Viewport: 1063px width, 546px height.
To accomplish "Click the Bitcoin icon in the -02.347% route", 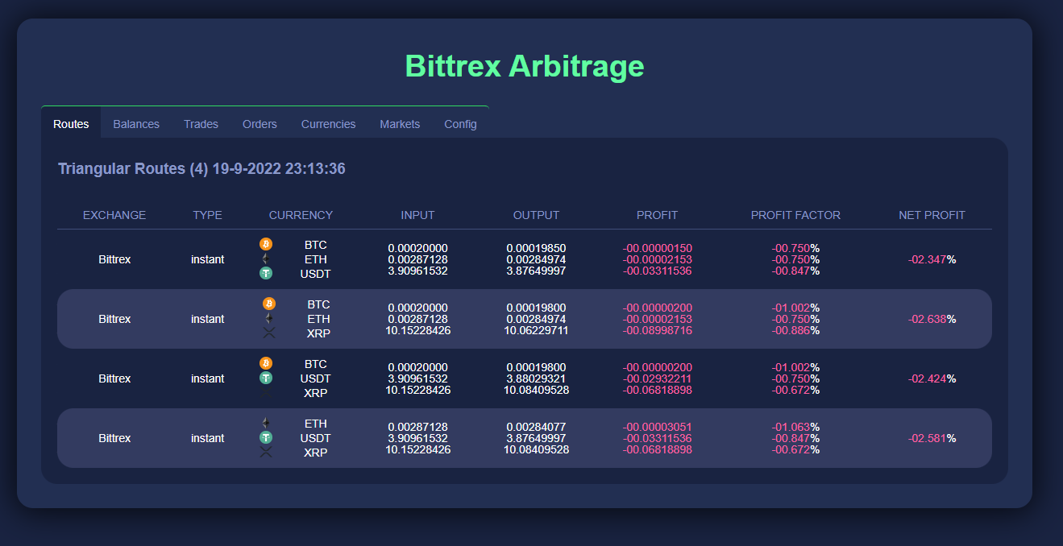I will click(x=266, y=243).
